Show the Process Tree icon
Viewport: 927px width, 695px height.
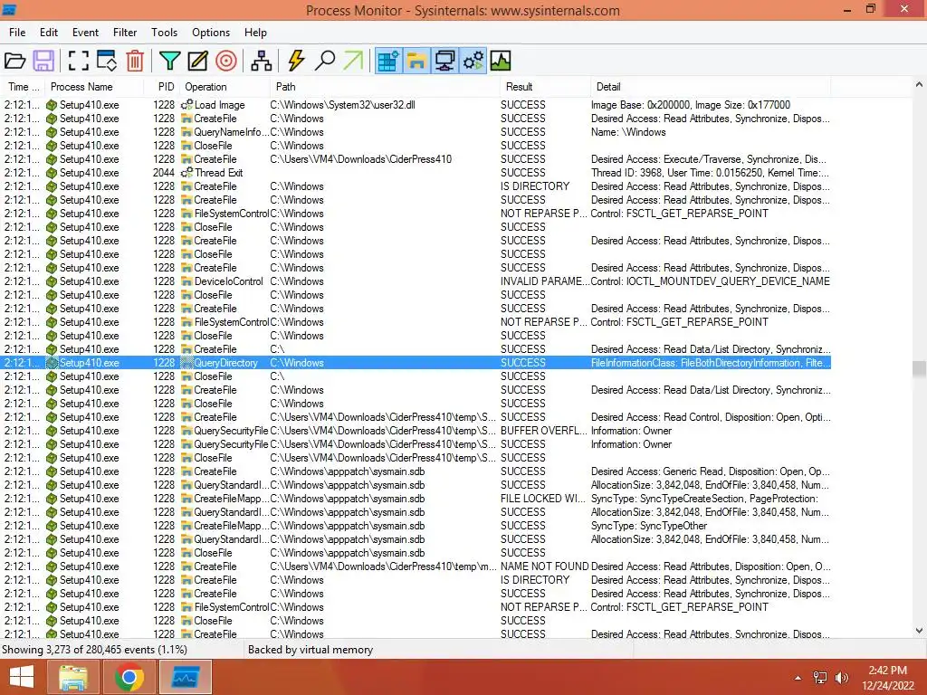pyautogui.click(x=262, y=61)
